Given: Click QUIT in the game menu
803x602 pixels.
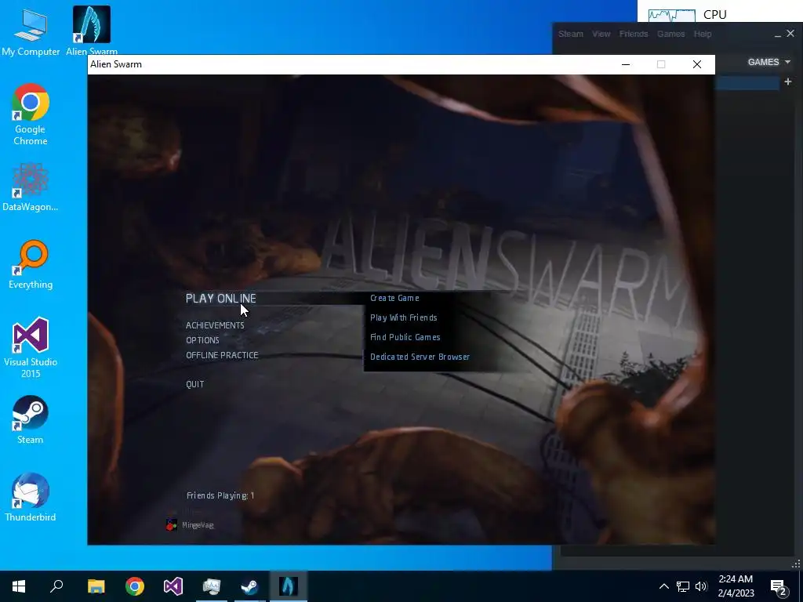Looking at the screenshot, I should (195, 384).
